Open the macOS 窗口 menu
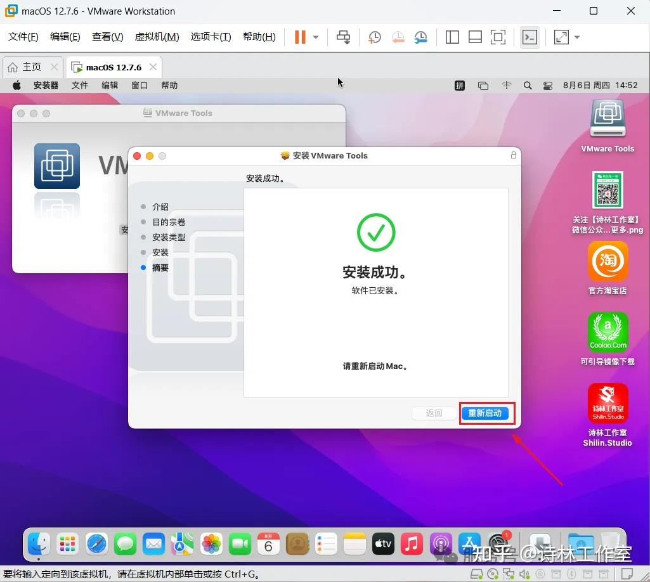 click(x=140, y=86)
